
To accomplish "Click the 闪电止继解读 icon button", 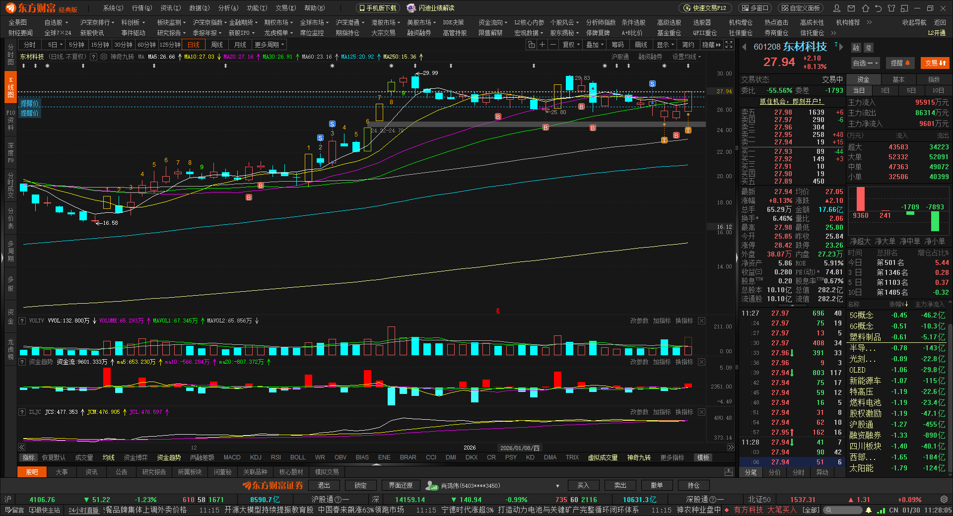I will (430, 8).
